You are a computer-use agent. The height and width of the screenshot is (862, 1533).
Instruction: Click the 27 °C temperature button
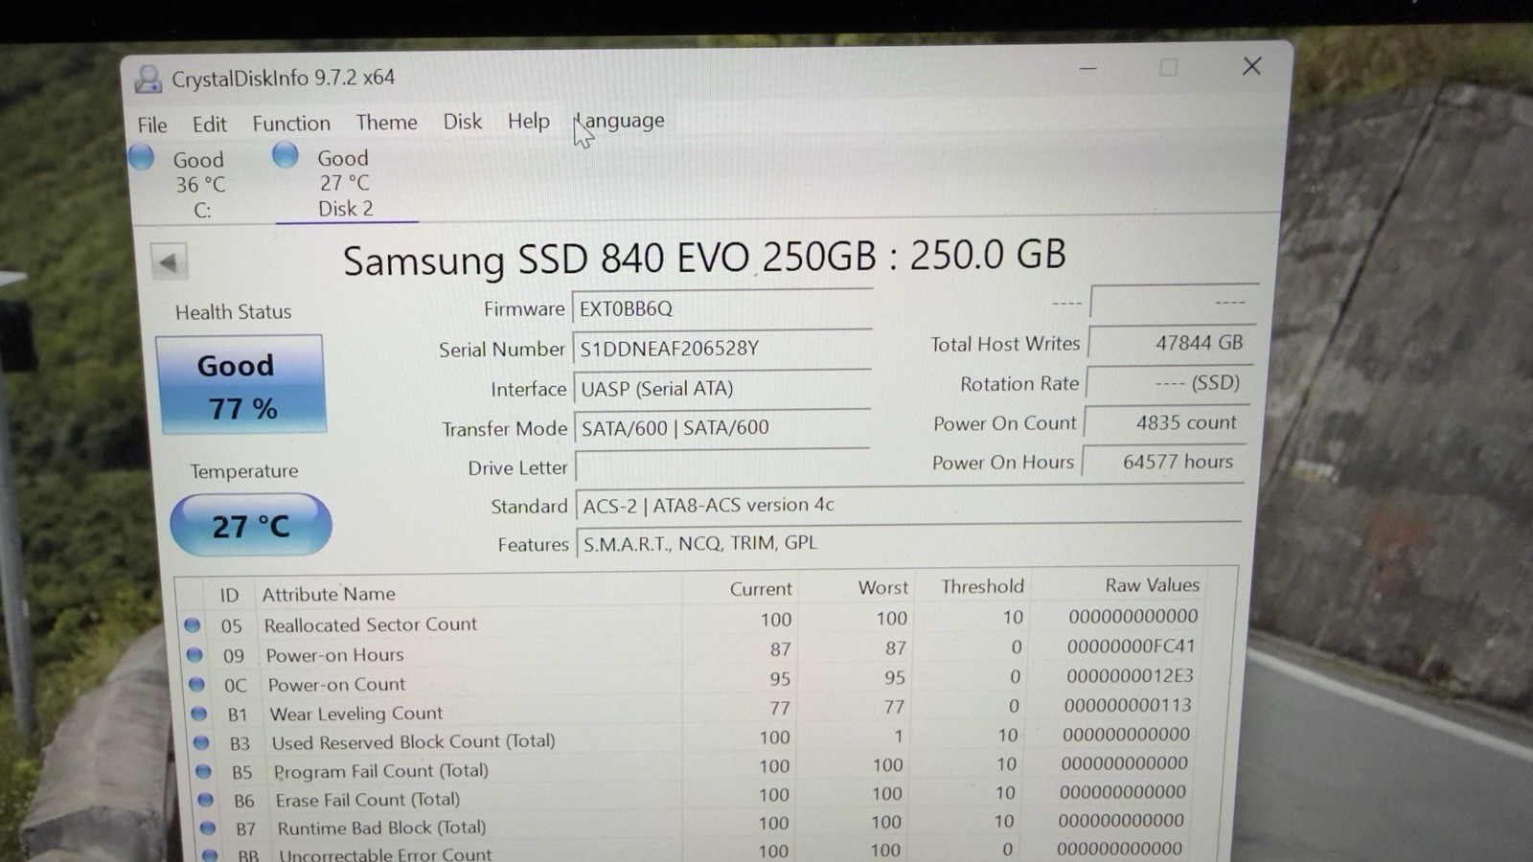[251, 525]
